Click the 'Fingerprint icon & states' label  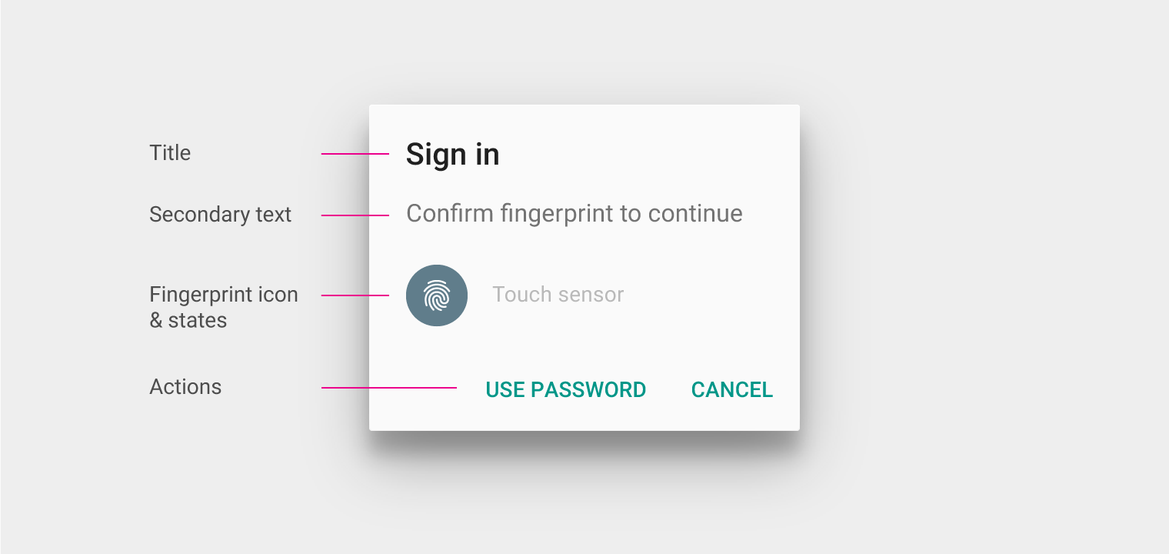pyautogui.click(x=224, y=307)
